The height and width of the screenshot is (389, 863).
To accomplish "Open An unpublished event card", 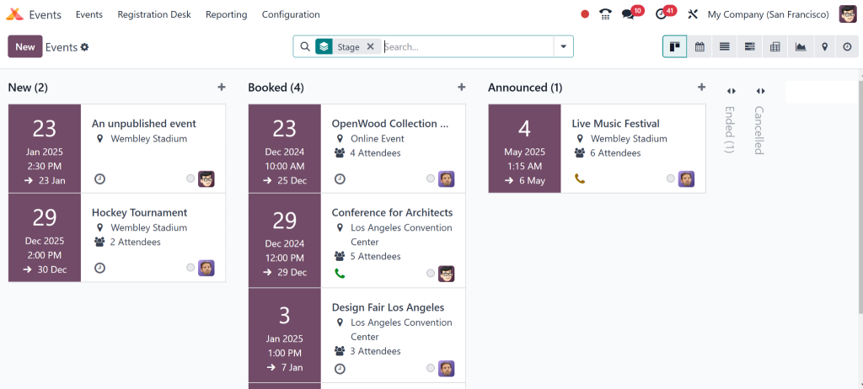I will [116, 148].
